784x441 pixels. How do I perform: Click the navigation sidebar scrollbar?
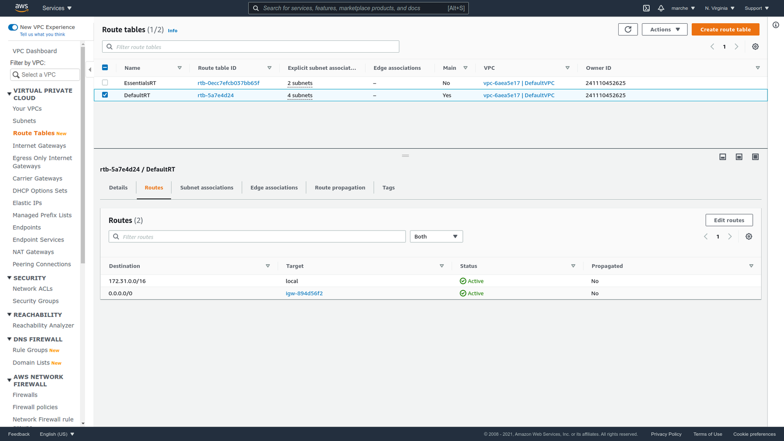(83, 154)
